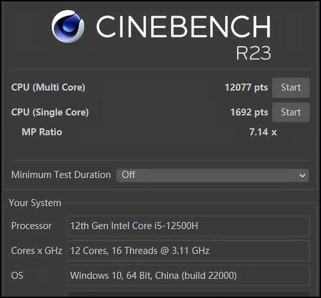
Task: Click the Cores x GHz value field
Action: [x=188, y=251]
